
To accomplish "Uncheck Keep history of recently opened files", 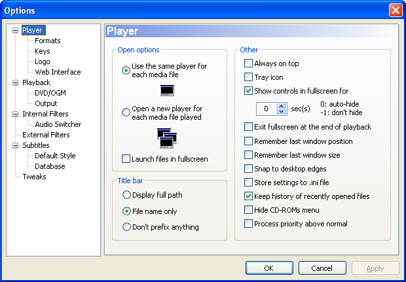I will [248, 196].
